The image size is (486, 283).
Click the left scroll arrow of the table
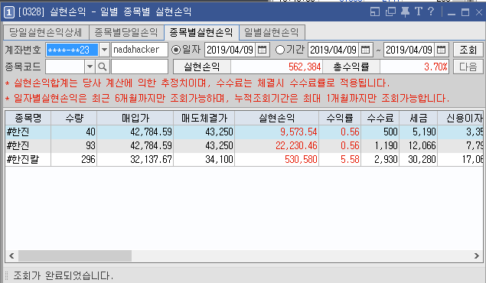click(x=11, y=255)
